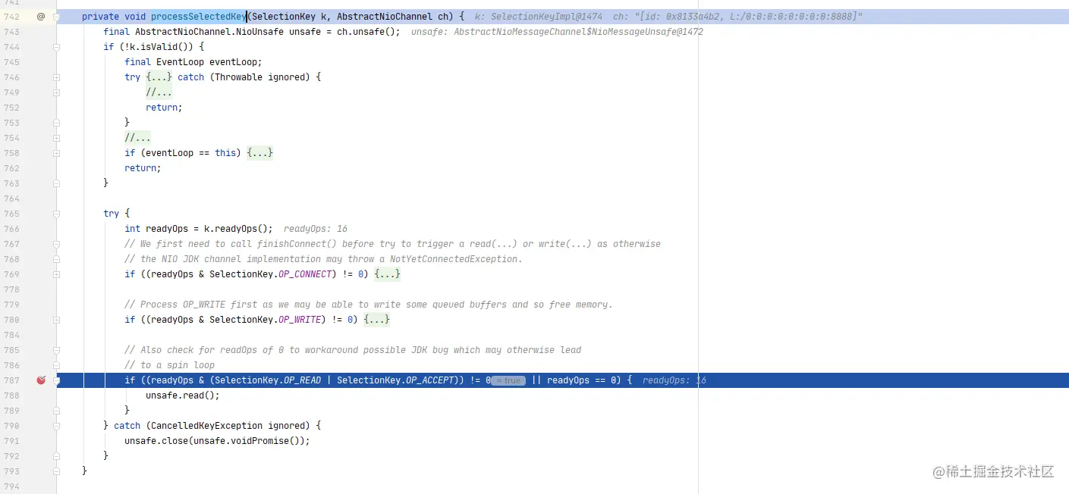This screenshot has width=1069, height=494.
Task: Click {...} on the OP_CONNECT line
Action: click(387, 274)
